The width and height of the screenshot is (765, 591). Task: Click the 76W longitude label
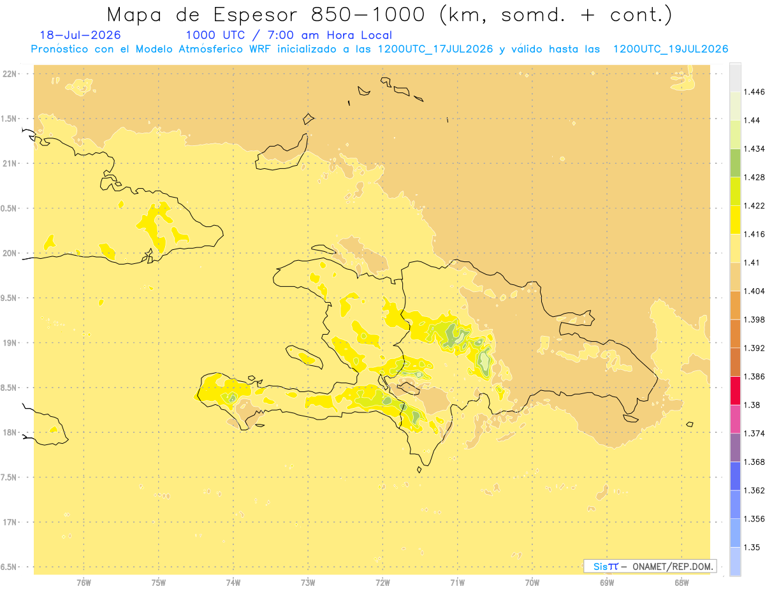[x=84, y=582]
